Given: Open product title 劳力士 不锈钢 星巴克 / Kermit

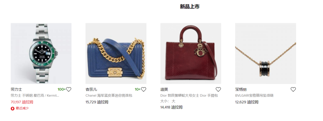Looking at the screenshot, I should tap(35, 96).
